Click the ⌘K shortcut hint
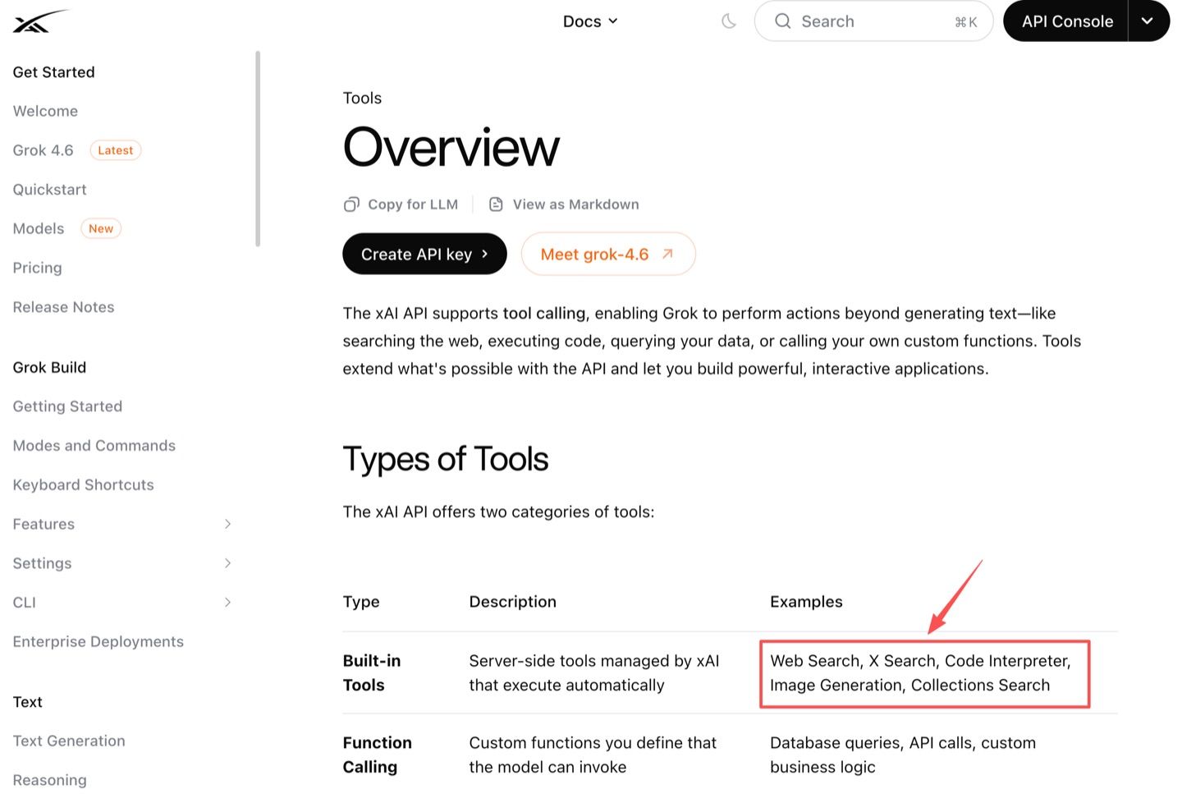Viewport: 1182px width, 803px height. pyautogui.click(x=966, y=22)
